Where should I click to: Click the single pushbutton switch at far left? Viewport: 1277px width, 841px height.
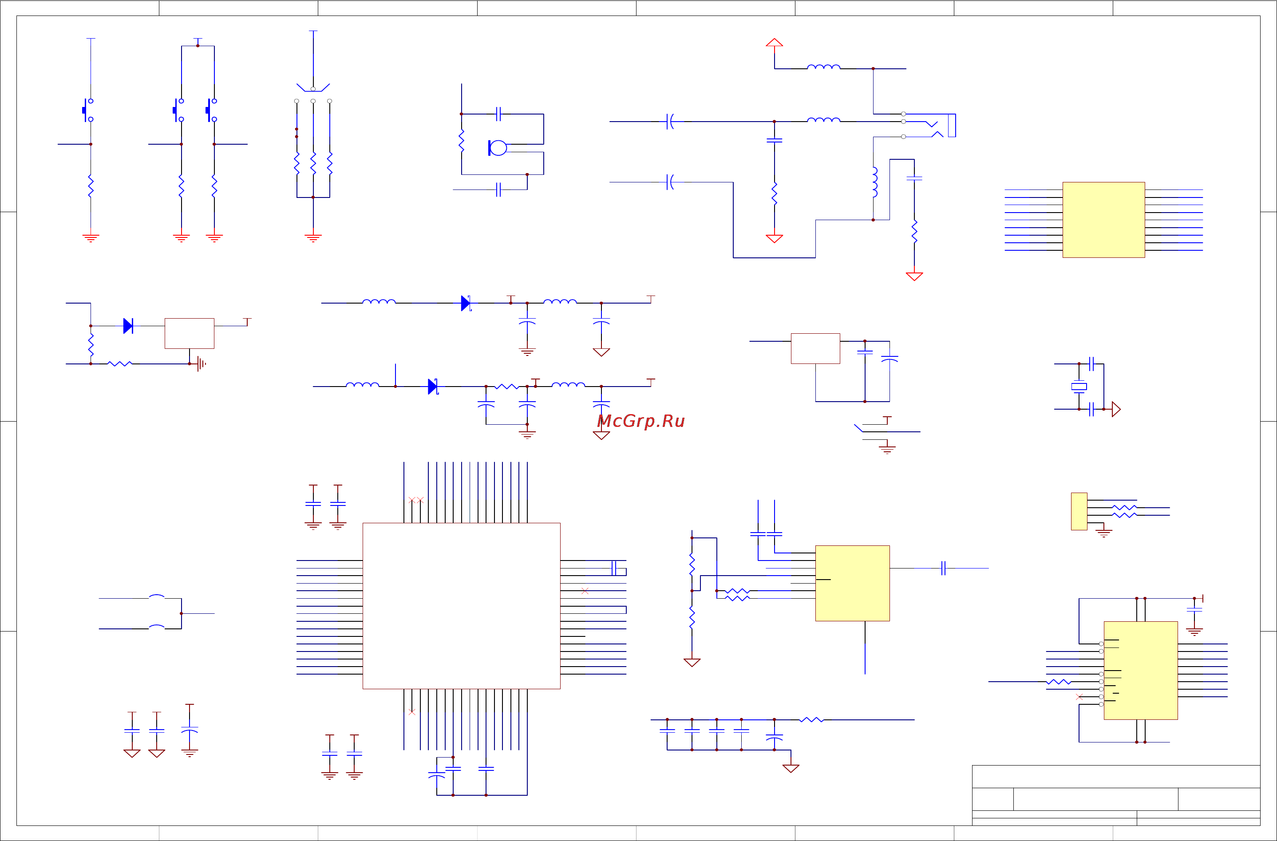pos(87,110)
